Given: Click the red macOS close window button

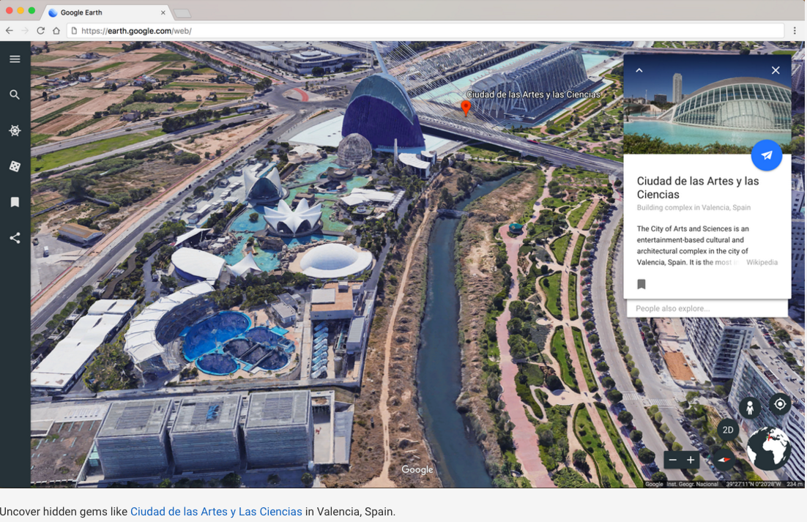Looking at the screenshot, I should click(x=10, y=11).
